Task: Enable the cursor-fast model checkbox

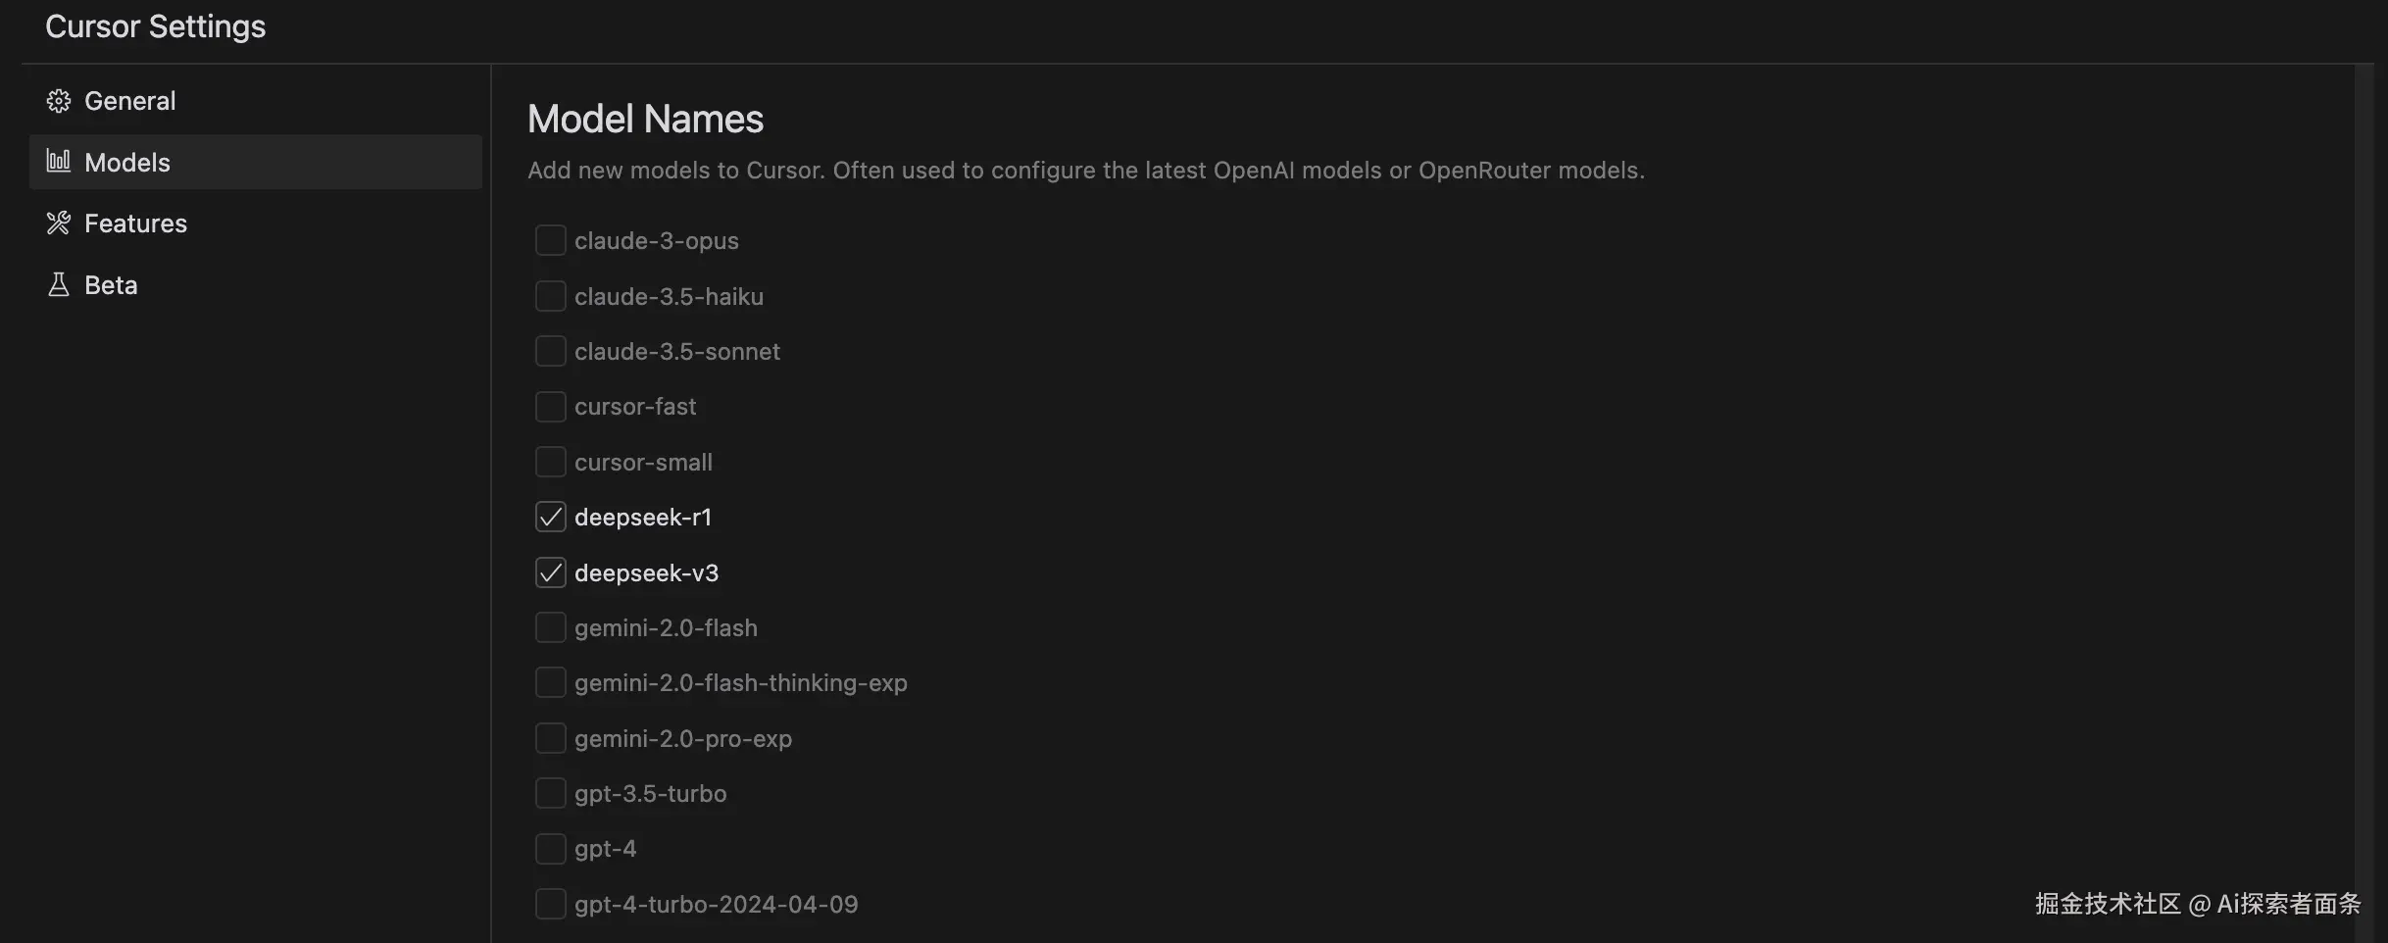Action: click(x=551, y=407)
